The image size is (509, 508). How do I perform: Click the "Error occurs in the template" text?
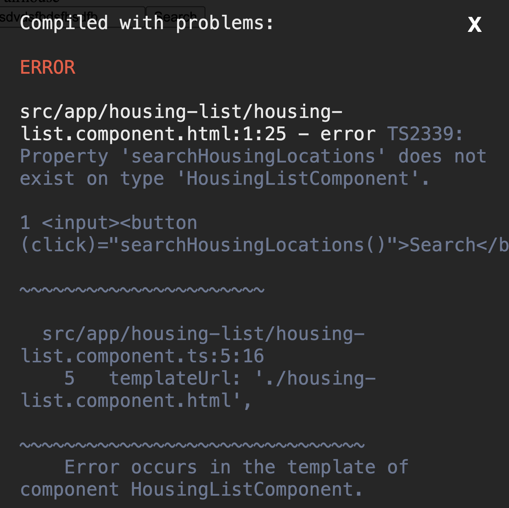tap(236, 467)
